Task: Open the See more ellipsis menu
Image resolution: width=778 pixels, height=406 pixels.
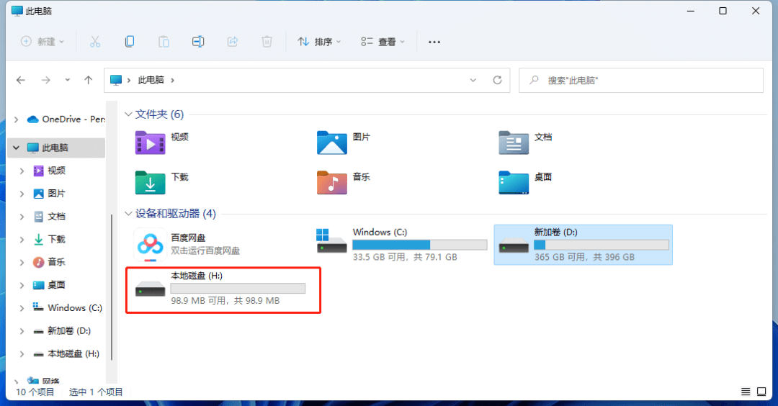Action: tap(434, 42)
